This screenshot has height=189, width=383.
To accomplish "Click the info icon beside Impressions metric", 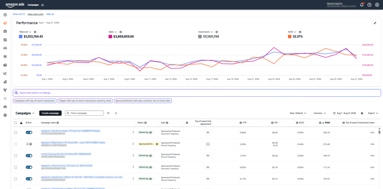I will [x=217, y=32].
